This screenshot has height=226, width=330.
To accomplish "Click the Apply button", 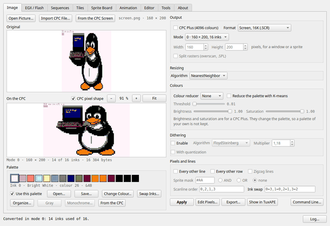I will [x=182, y=202].
